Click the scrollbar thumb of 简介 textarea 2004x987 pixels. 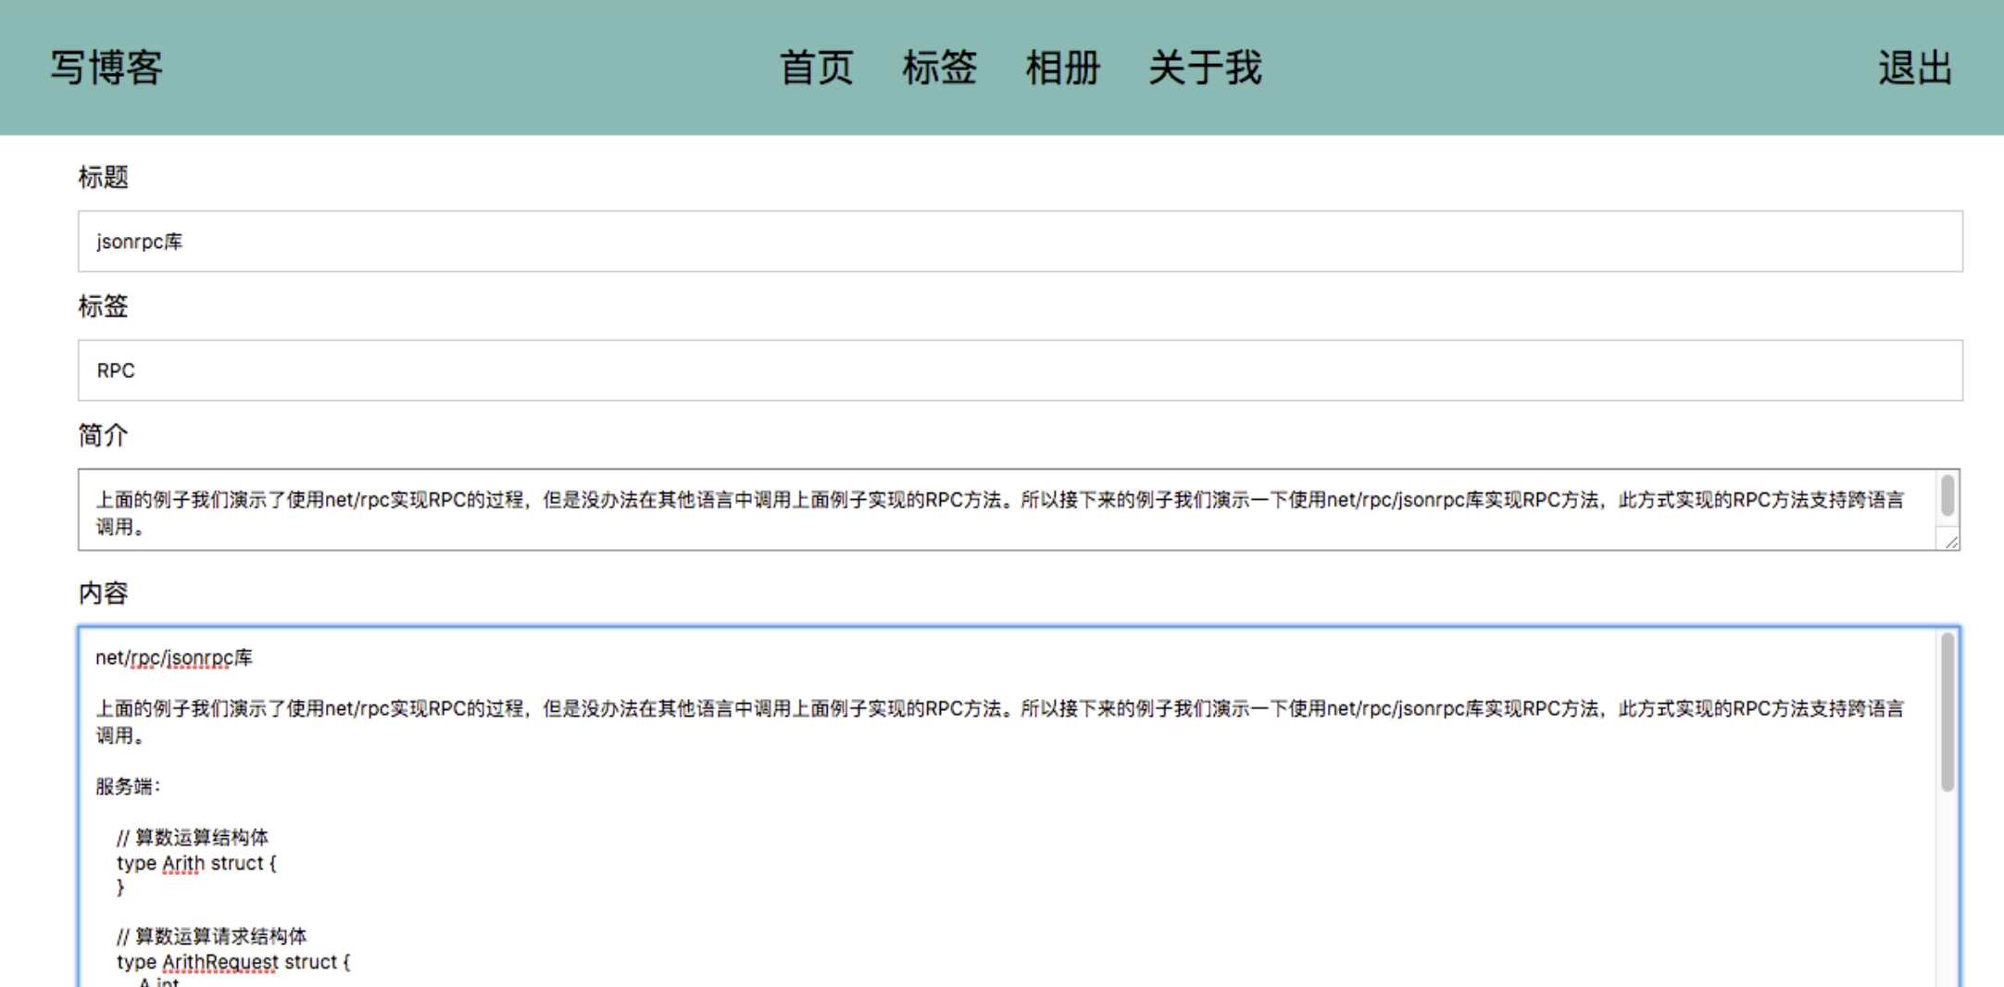point(1948,495)
